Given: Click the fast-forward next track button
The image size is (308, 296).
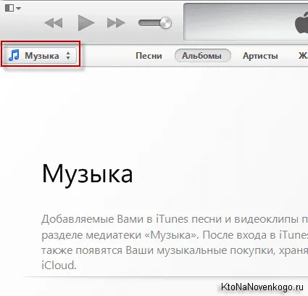Looking at the screenshot, I should 116,23.
